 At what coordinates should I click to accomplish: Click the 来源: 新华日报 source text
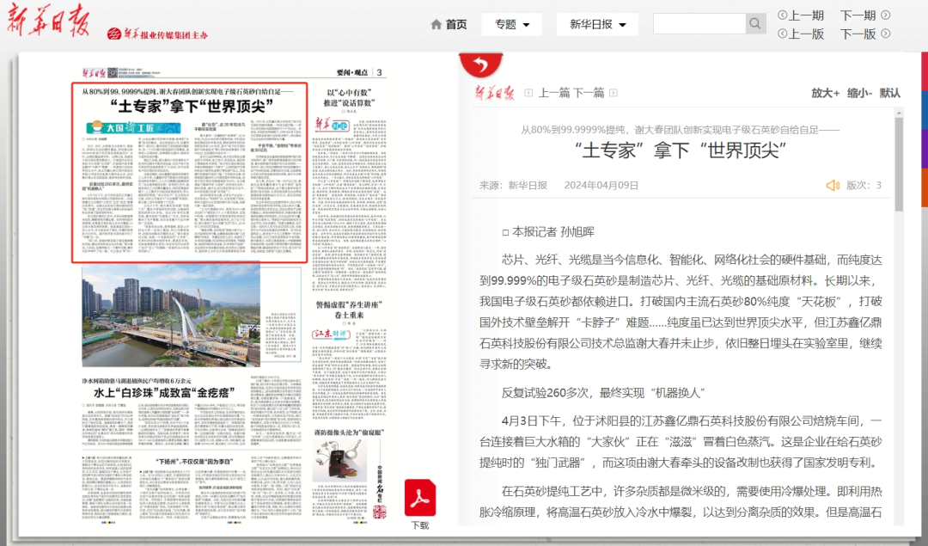(x=513, y=186)
